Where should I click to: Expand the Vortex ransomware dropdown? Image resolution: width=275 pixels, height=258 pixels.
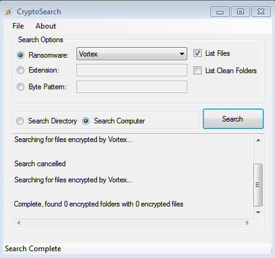132,54
